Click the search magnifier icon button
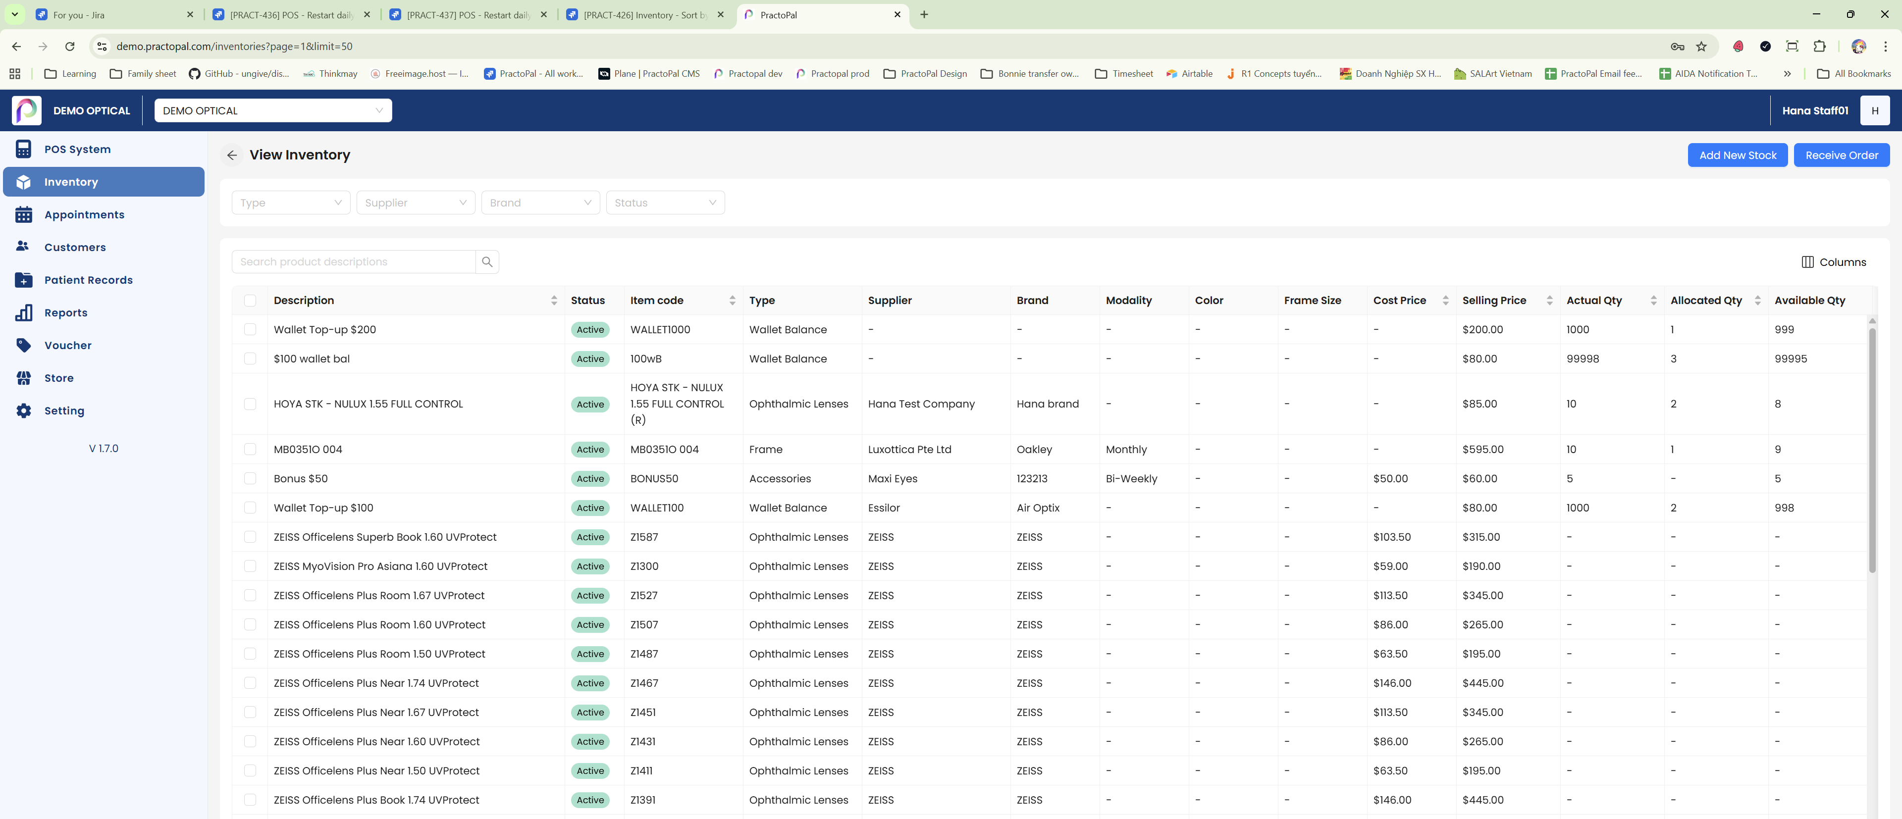1902x819 pixels. tap(486, 262)
